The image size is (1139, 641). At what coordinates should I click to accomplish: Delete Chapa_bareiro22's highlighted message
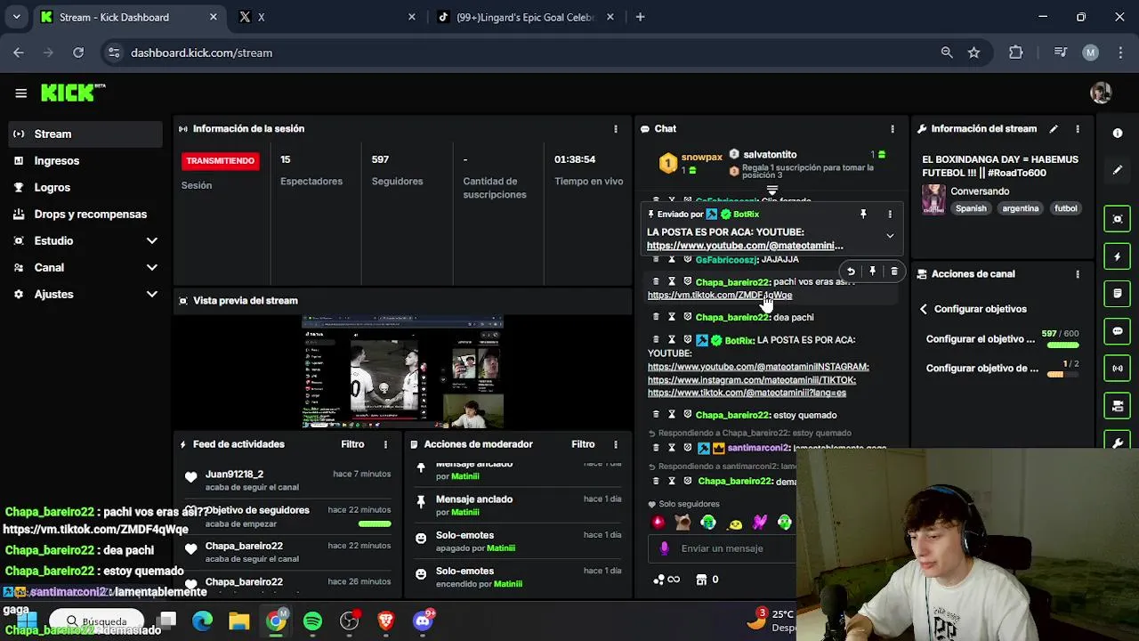point(894,272)
